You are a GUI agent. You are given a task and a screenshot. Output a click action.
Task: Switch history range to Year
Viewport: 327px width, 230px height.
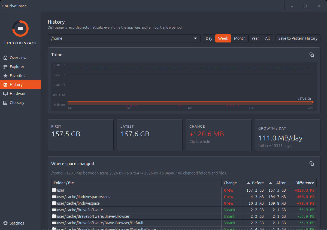[255, 38]
